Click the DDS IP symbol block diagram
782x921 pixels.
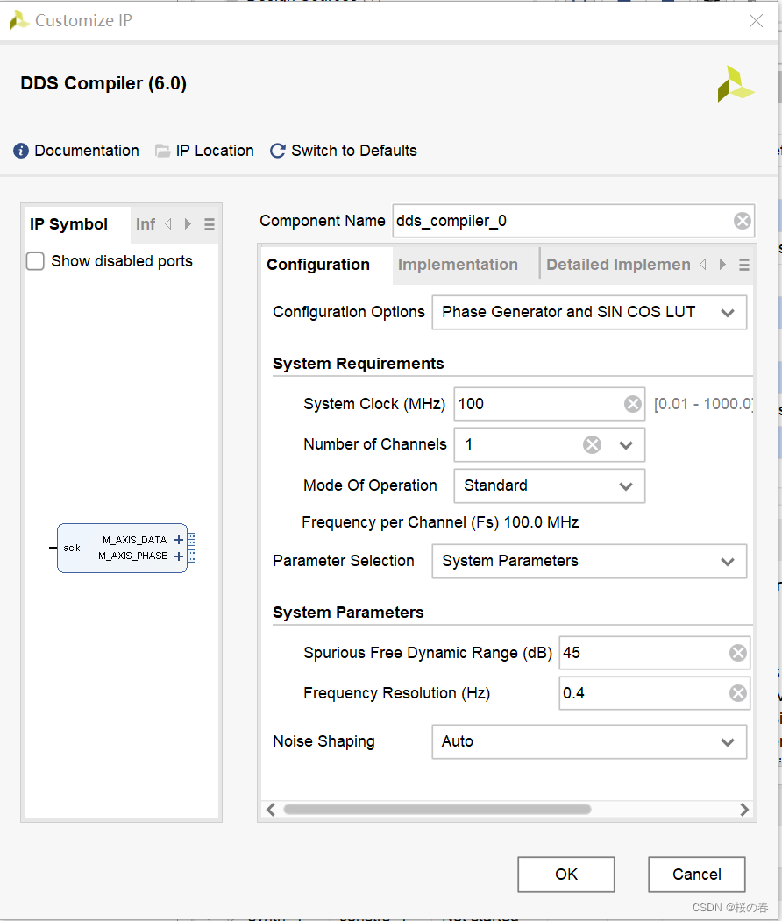[x=122, y=548]
